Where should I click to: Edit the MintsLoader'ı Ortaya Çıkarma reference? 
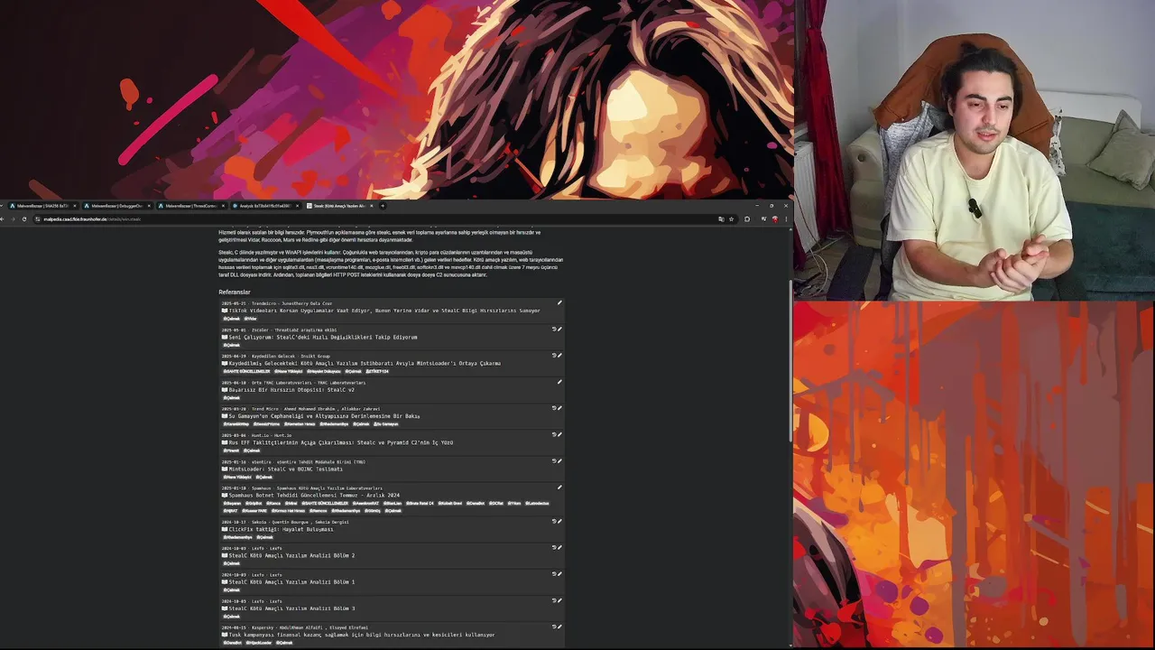(559, 355)
